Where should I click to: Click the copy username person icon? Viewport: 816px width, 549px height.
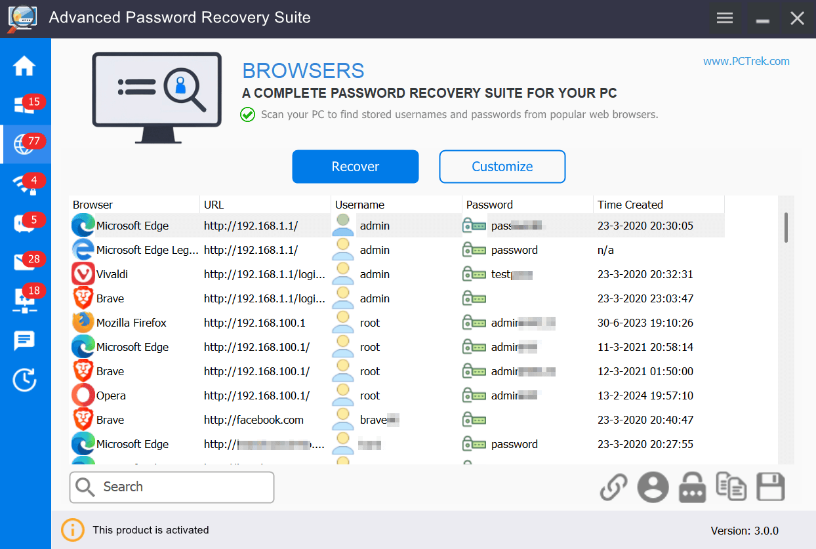coord(653,488)
